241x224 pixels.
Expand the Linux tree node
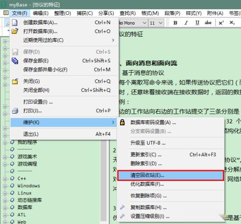click(5, 193)
